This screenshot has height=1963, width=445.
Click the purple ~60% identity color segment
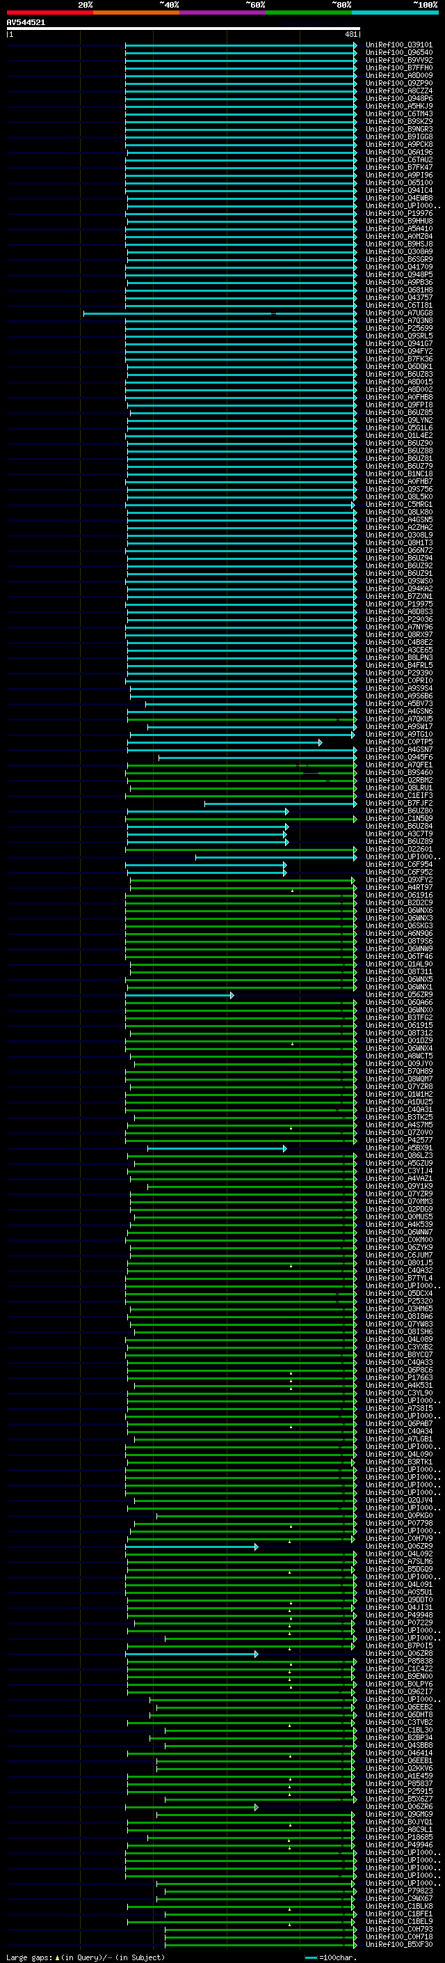coord(223,13)
